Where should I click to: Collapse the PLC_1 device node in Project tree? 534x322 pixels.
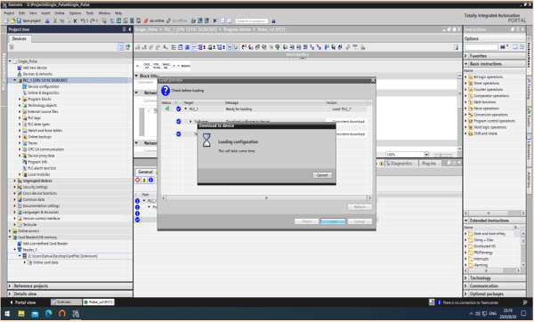(14, 80)
